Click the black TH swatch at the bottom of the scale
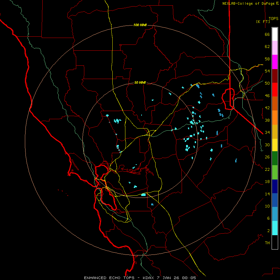The width and height of the screenshot is (280, 280). click(275, 242)
